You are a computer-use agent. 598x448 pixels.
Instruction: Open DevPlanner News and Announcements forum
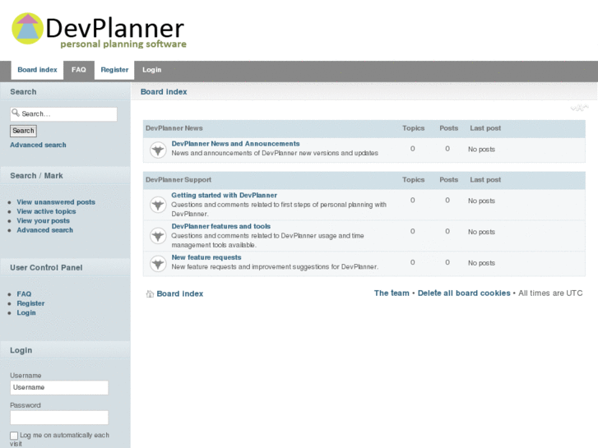[x=235, y=144]
